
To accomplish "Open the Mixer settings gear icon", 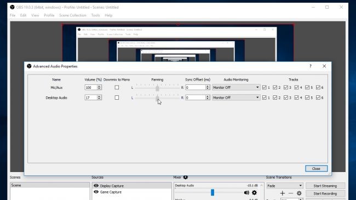I will click(186, 178).
